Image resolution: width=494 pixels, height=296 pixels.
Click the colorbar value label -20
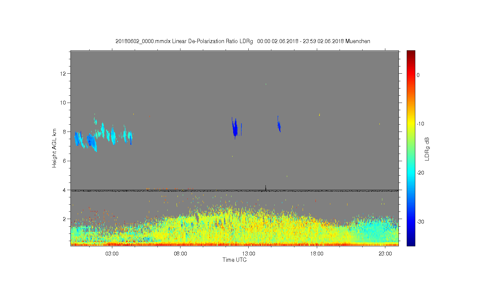click(420, 173)
